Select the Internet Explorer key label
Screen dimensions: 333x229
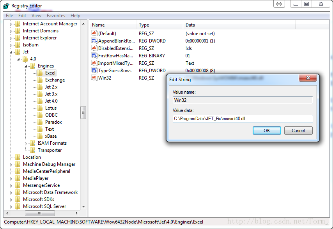(x=40, y=38)
